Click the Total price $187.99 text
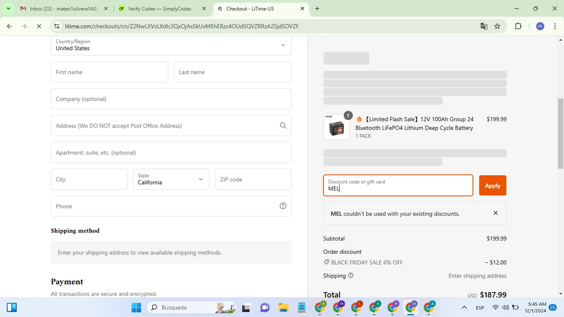Screen dimensions: 564x317 click(493, 295)
